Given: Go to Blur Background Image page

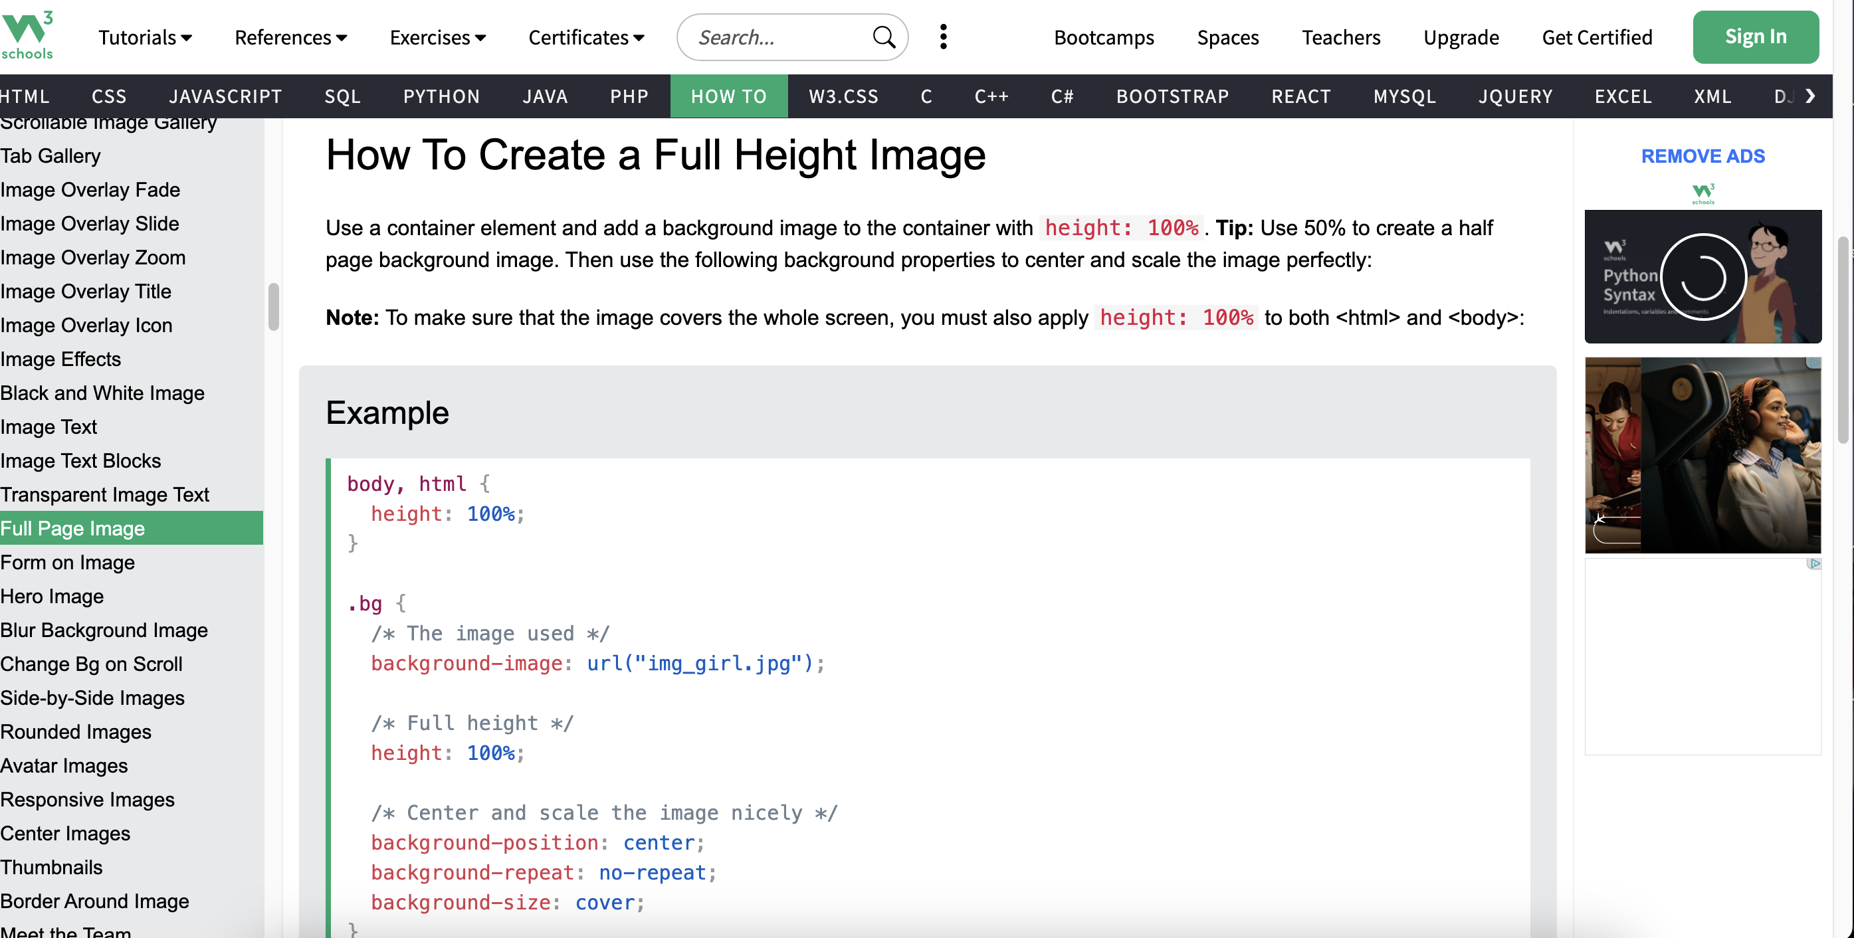Looking at the screenshot, I should click(104, 629).
